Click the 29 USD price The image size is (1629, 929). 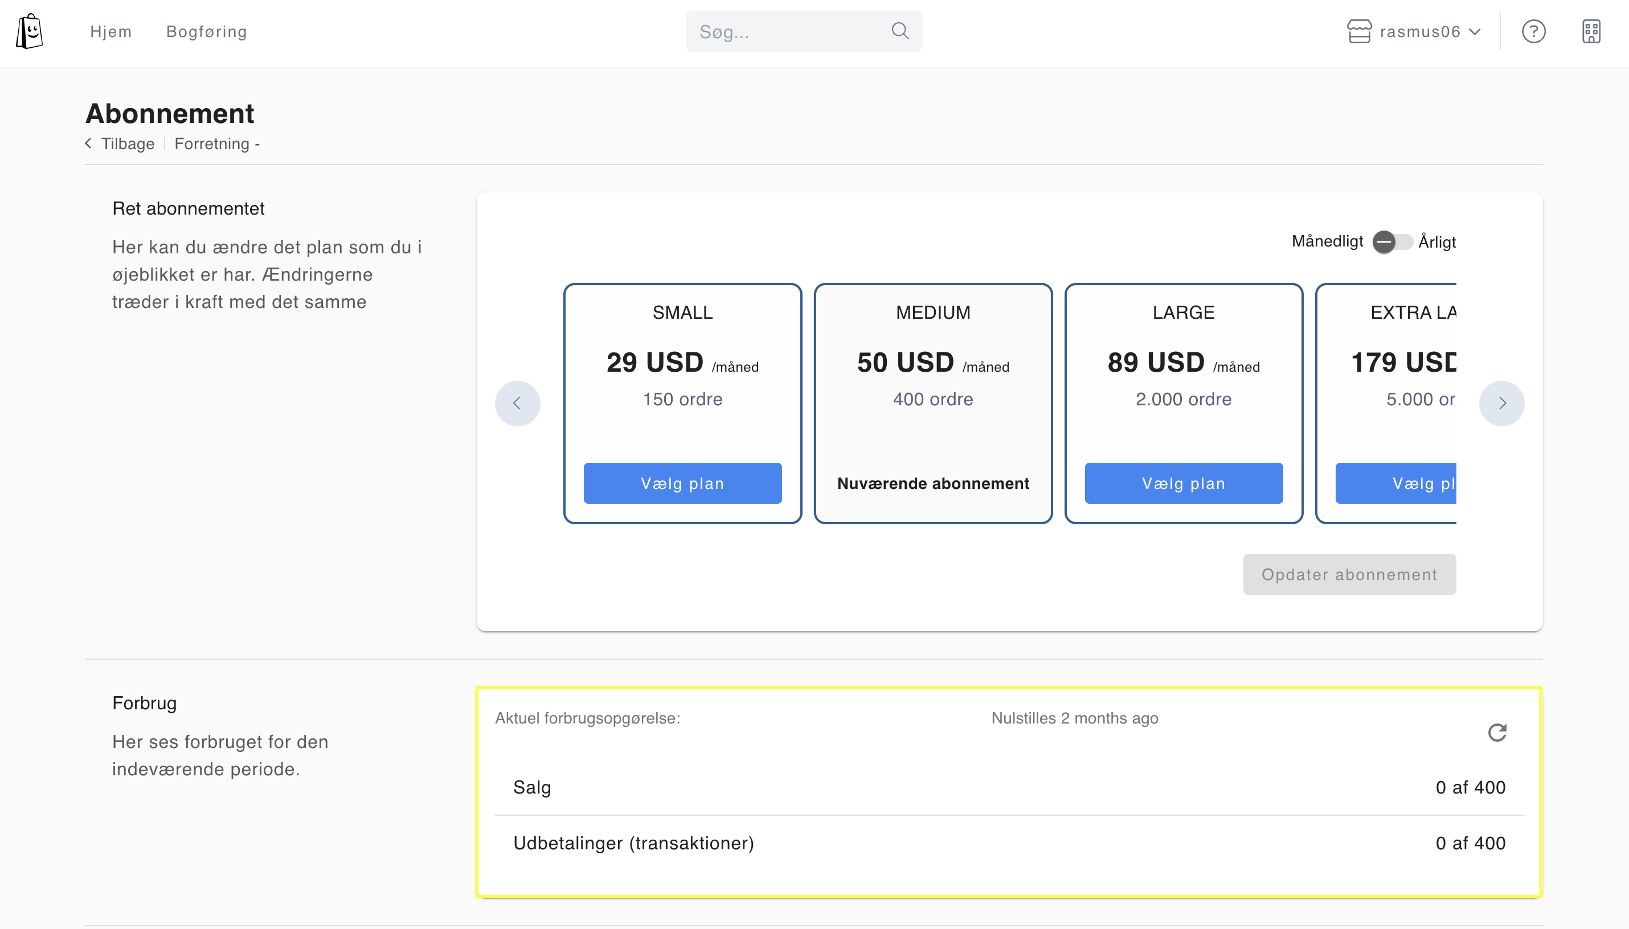[654, 363]
